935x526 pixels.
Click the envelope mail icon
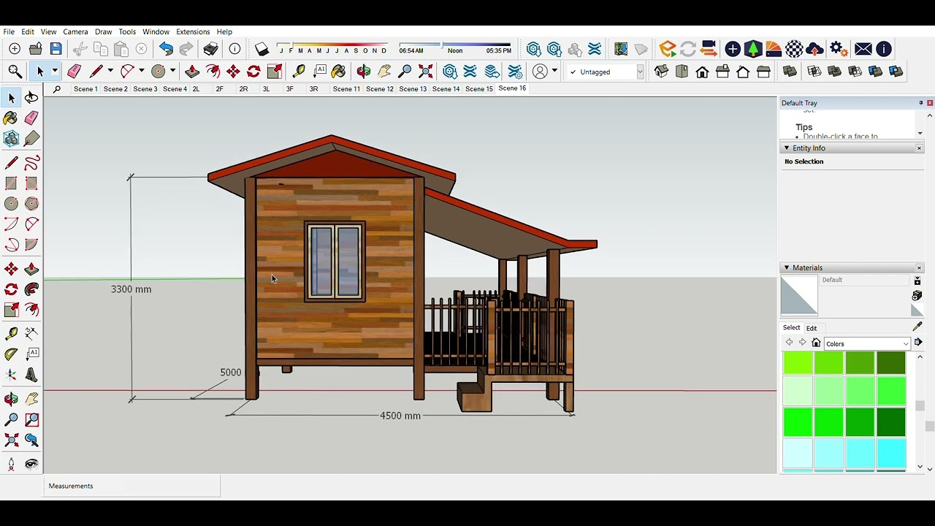point(863,49)
